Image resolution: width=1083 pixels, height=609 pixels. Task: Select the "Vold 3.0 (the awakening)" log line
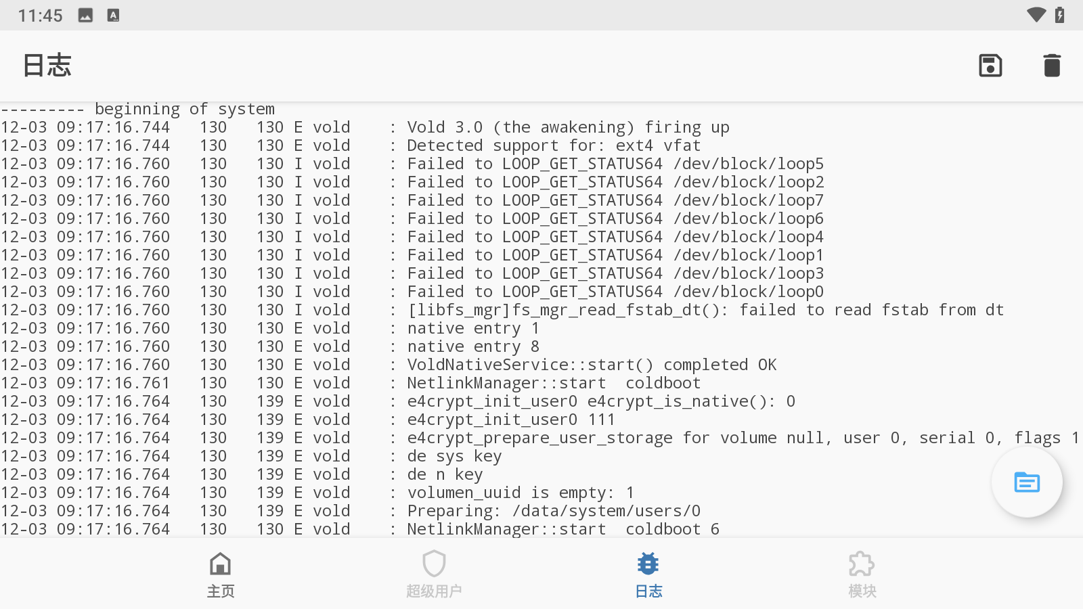coord(567,127)
